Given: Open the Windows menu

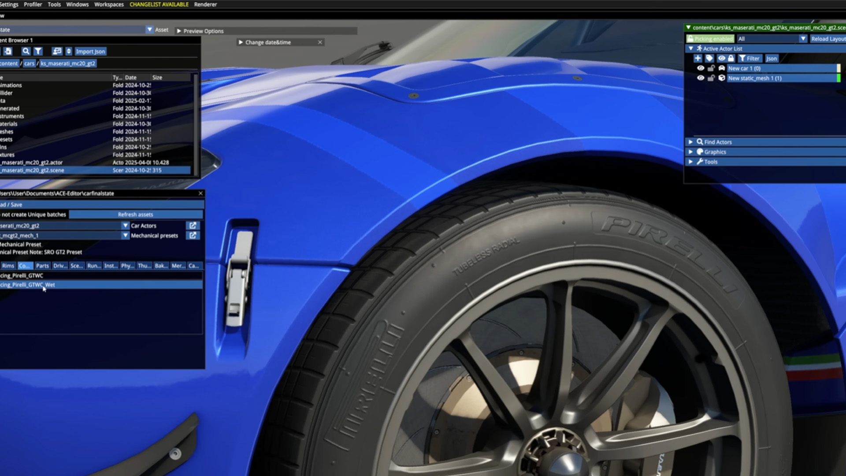Looking at the screenshot, I should click(77, 4).
